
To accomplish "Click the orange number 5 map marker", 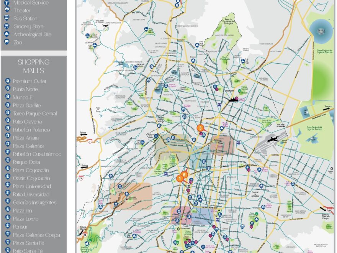I will click(x=184, y=174).
